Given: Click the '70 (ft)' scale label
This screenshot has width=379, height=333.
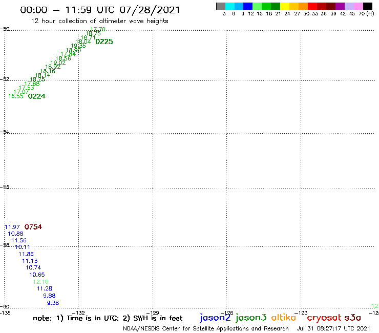Looking at the screenshot, I should [x=366, y=13].
